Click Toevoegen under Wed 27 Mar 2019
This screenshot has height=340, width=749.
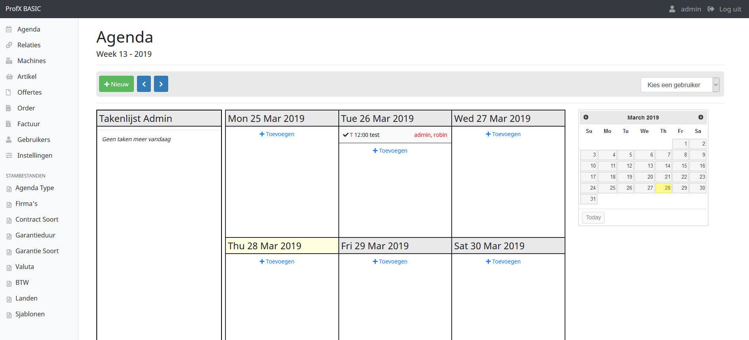tap(503, 134)
